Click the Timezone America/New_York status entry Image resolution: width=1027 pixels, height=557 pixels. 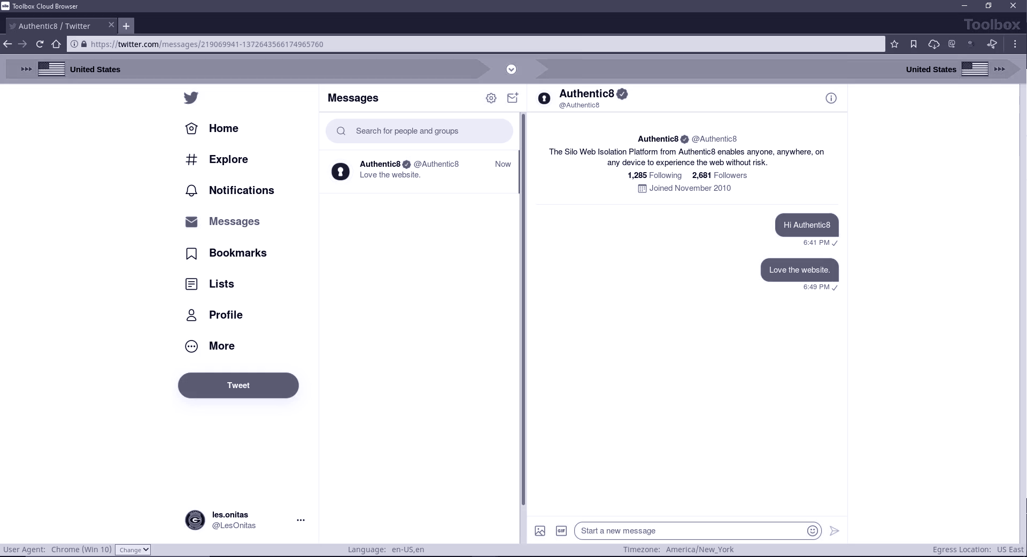tap(678, 550)
